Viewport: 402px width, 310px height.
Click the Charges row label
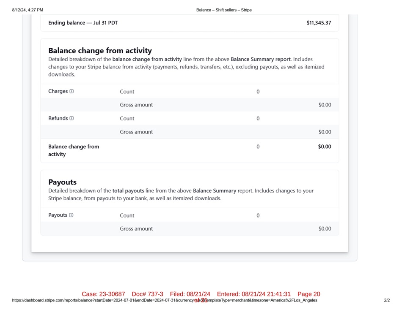click(x=58, y=91)
